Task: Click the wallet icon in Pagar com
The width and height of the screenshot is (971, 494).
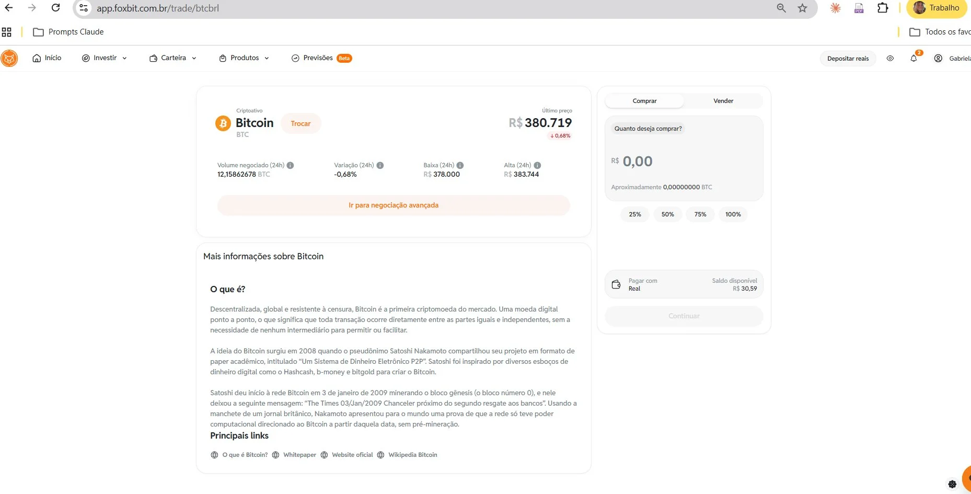Action: [x=616, y=284]
